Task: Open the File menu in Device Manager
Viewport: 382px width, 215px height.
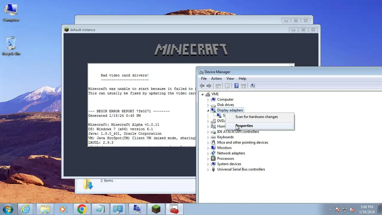Action: [x=204, y=79]
